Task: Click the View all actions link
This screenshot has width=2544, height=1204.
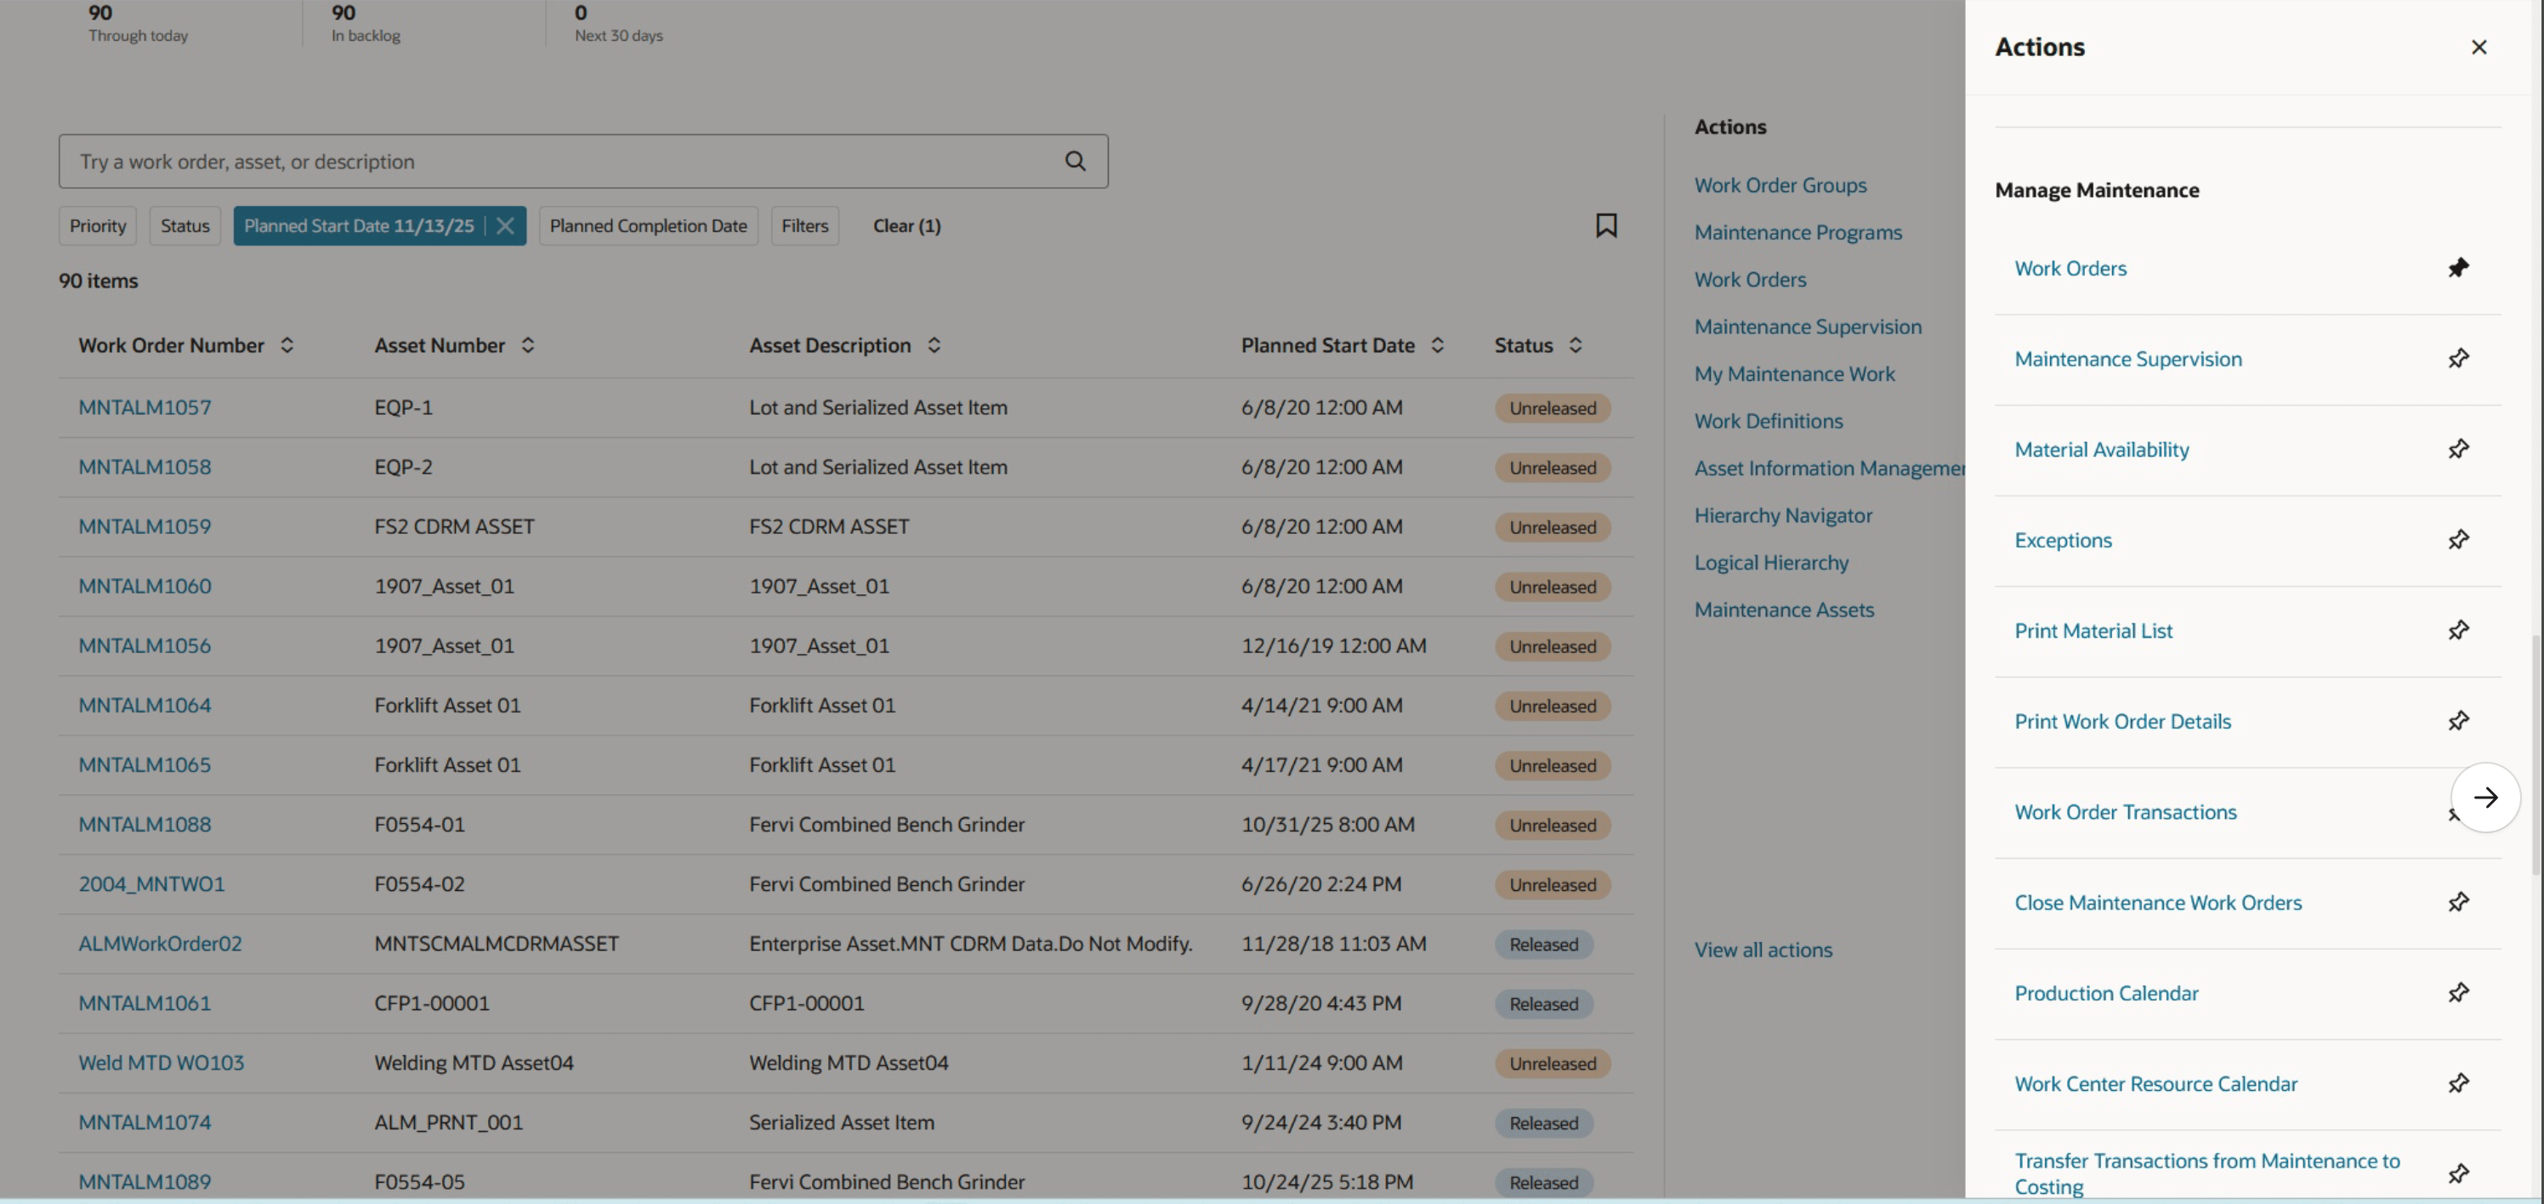Action: [1763, 949]
